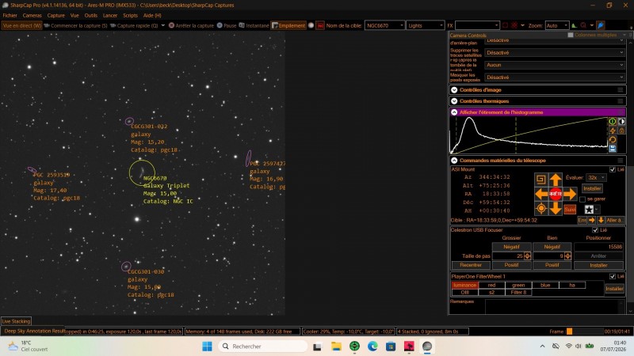Click the black-white contrast icon by histogram
634x356 pixels.
622,121
